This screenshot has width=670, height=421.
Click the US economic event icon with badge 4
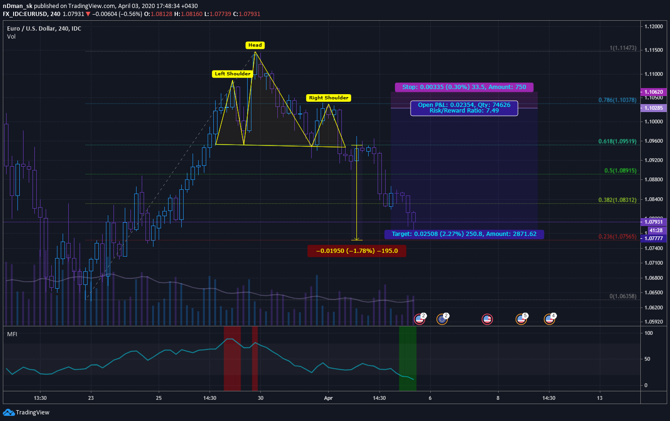549,319
